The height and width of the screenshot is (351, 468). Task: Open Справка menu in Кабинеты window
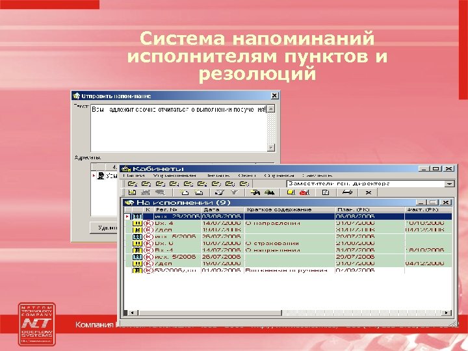click(279, 175)
